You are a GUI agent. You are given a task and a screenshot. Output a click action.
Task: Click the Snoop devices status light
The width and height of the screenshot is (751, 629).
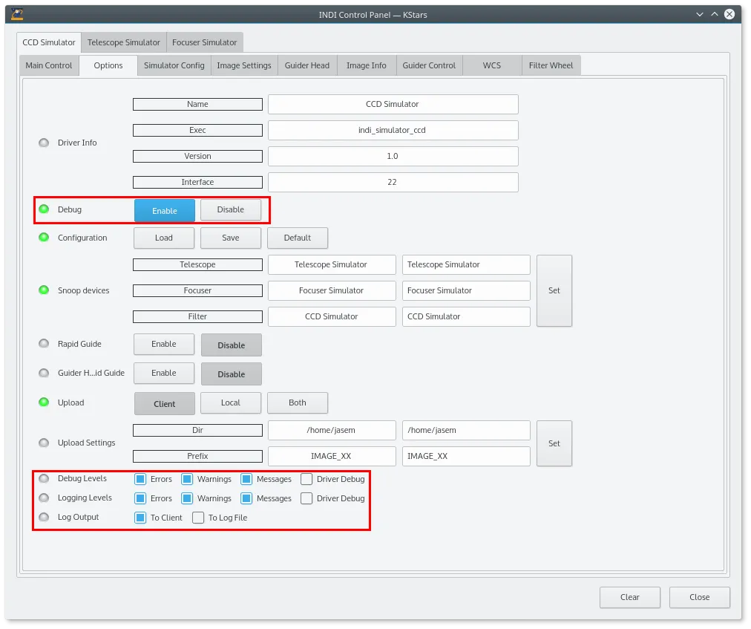point(44,290)
